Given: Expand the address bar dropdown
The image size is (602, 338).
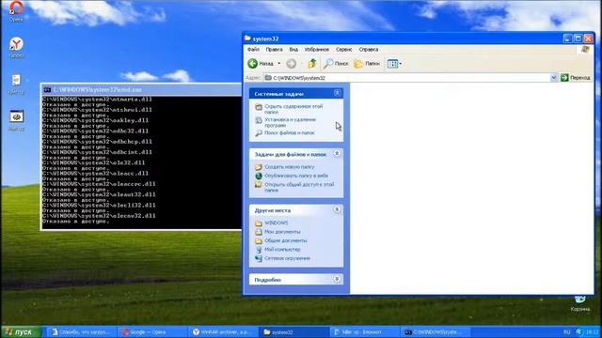Looking at the screenshot, I should tap(554, 78).
